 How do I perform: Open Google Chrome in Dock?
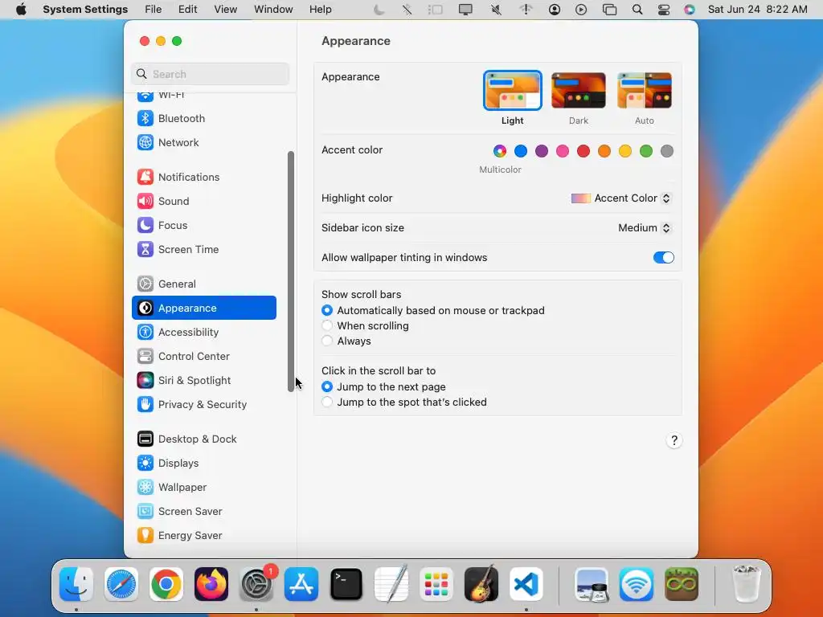(x=166, y=585)
